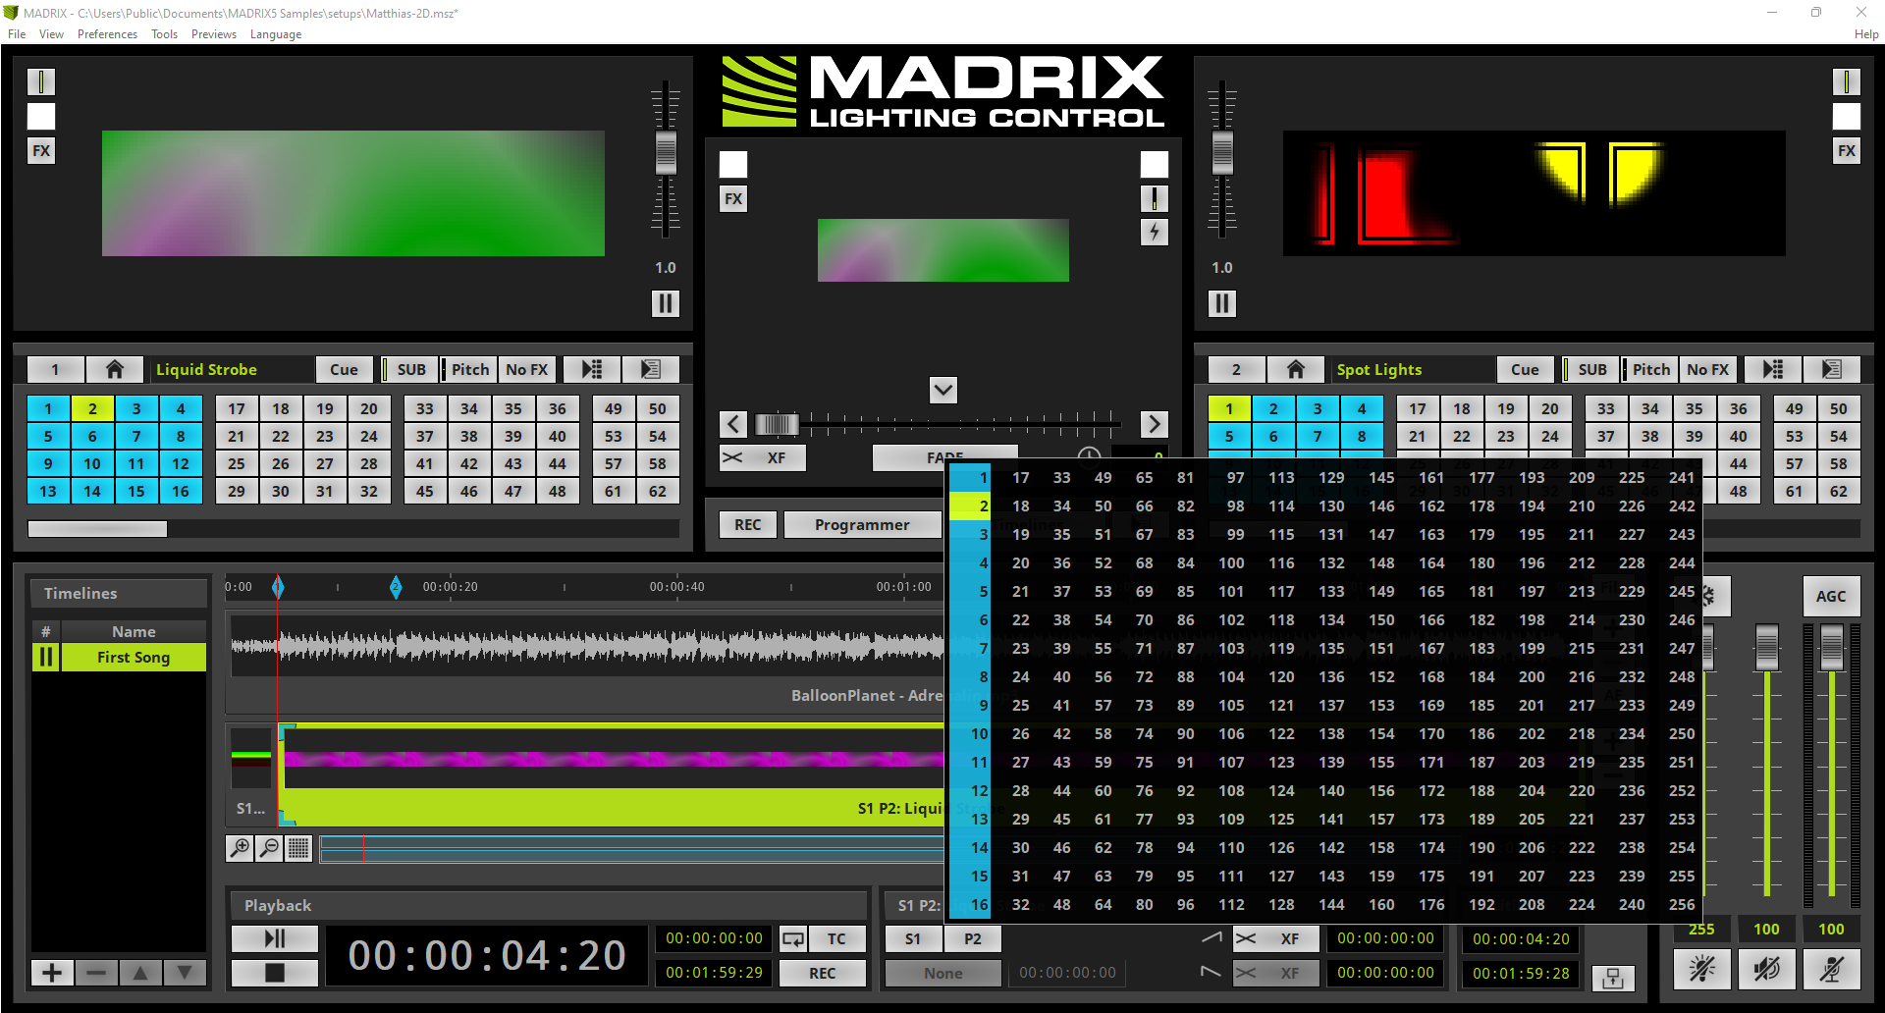Click the right deck next-effect list icon
Screen dimensions: 1885x1013
(1831, 369)
